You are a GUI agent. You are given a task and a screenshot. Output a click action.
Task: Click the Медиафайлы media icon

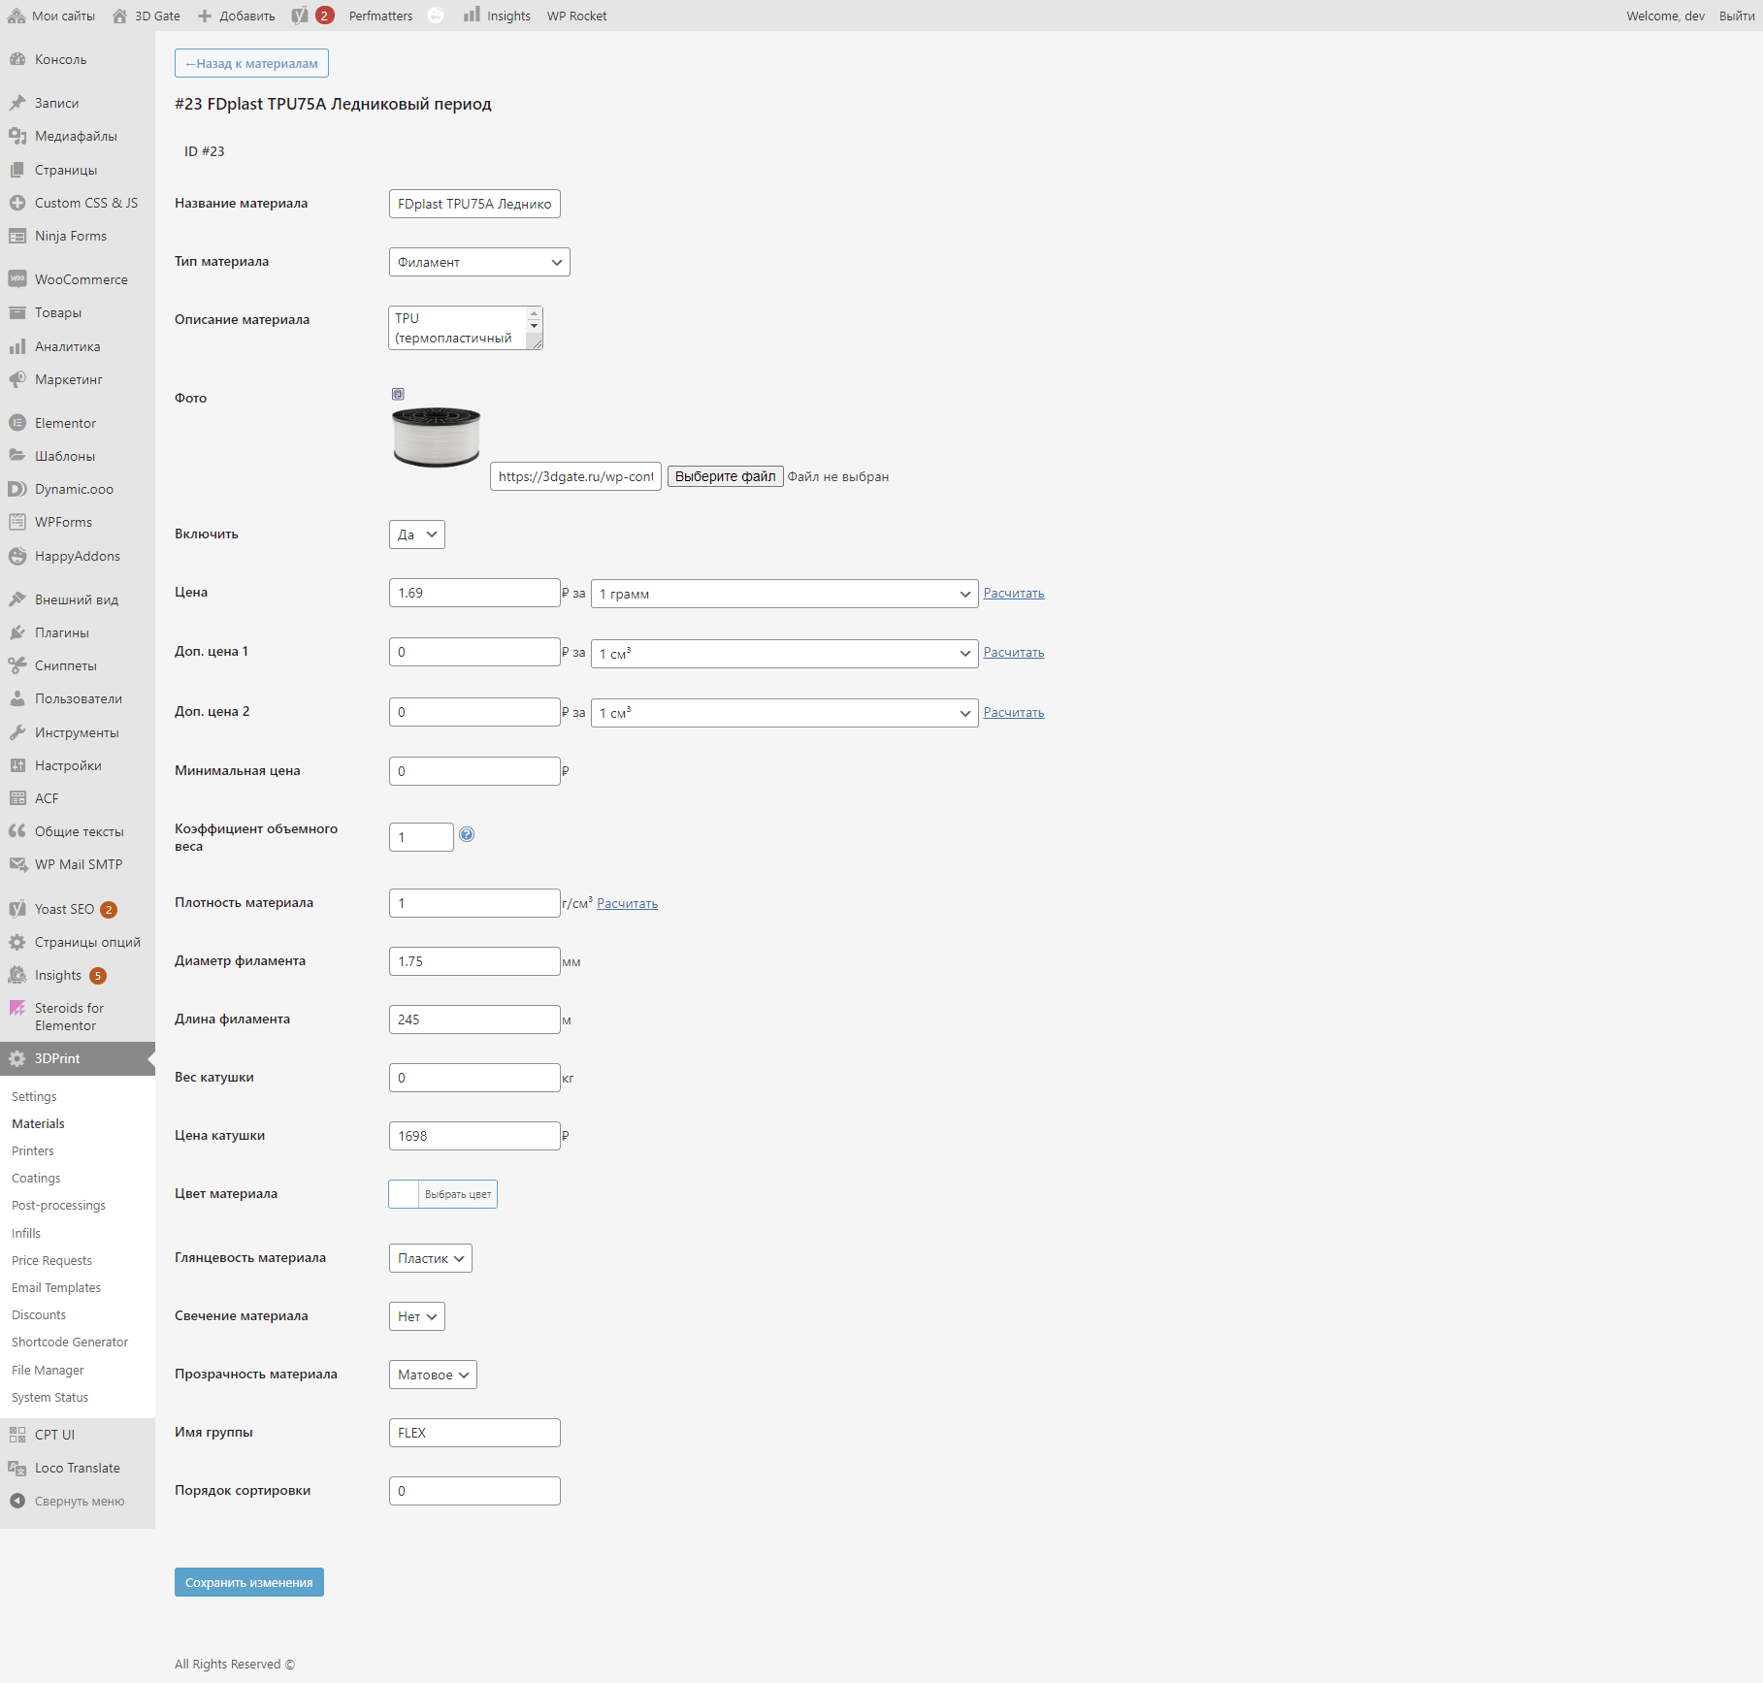[x=17, y=136]
